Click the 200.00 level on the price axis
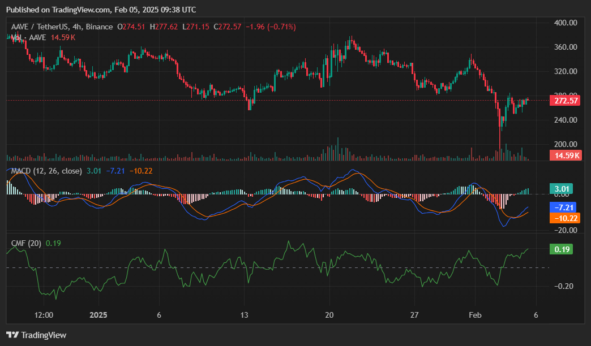 pos(565,144)
